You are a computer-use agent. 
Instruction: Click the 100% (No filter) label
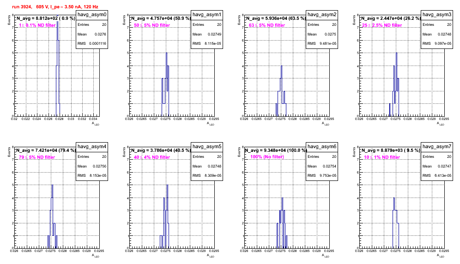[x=267, y=157]
